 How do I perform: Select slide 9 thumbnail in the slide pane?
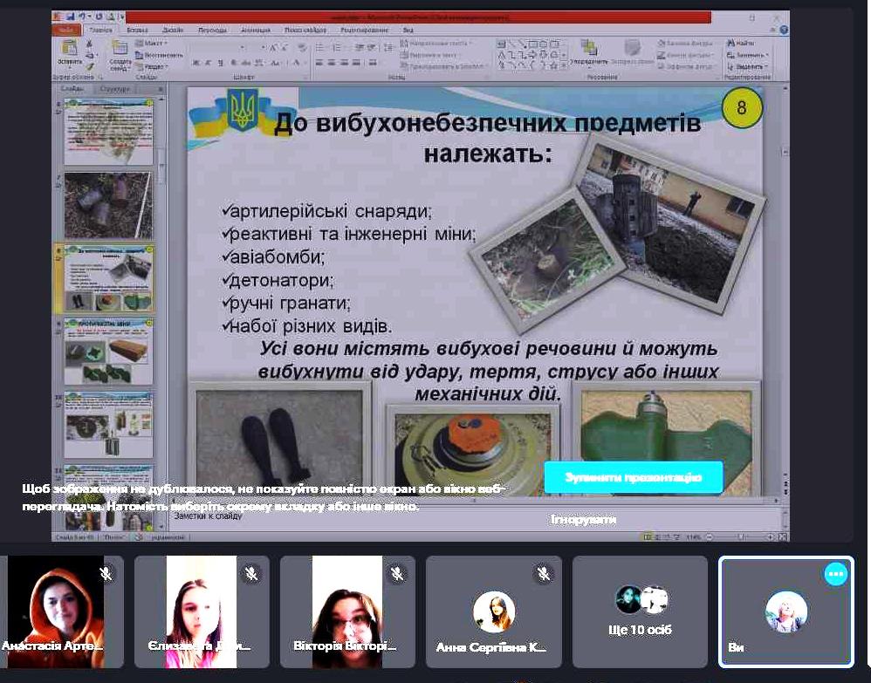pos(107,352)
